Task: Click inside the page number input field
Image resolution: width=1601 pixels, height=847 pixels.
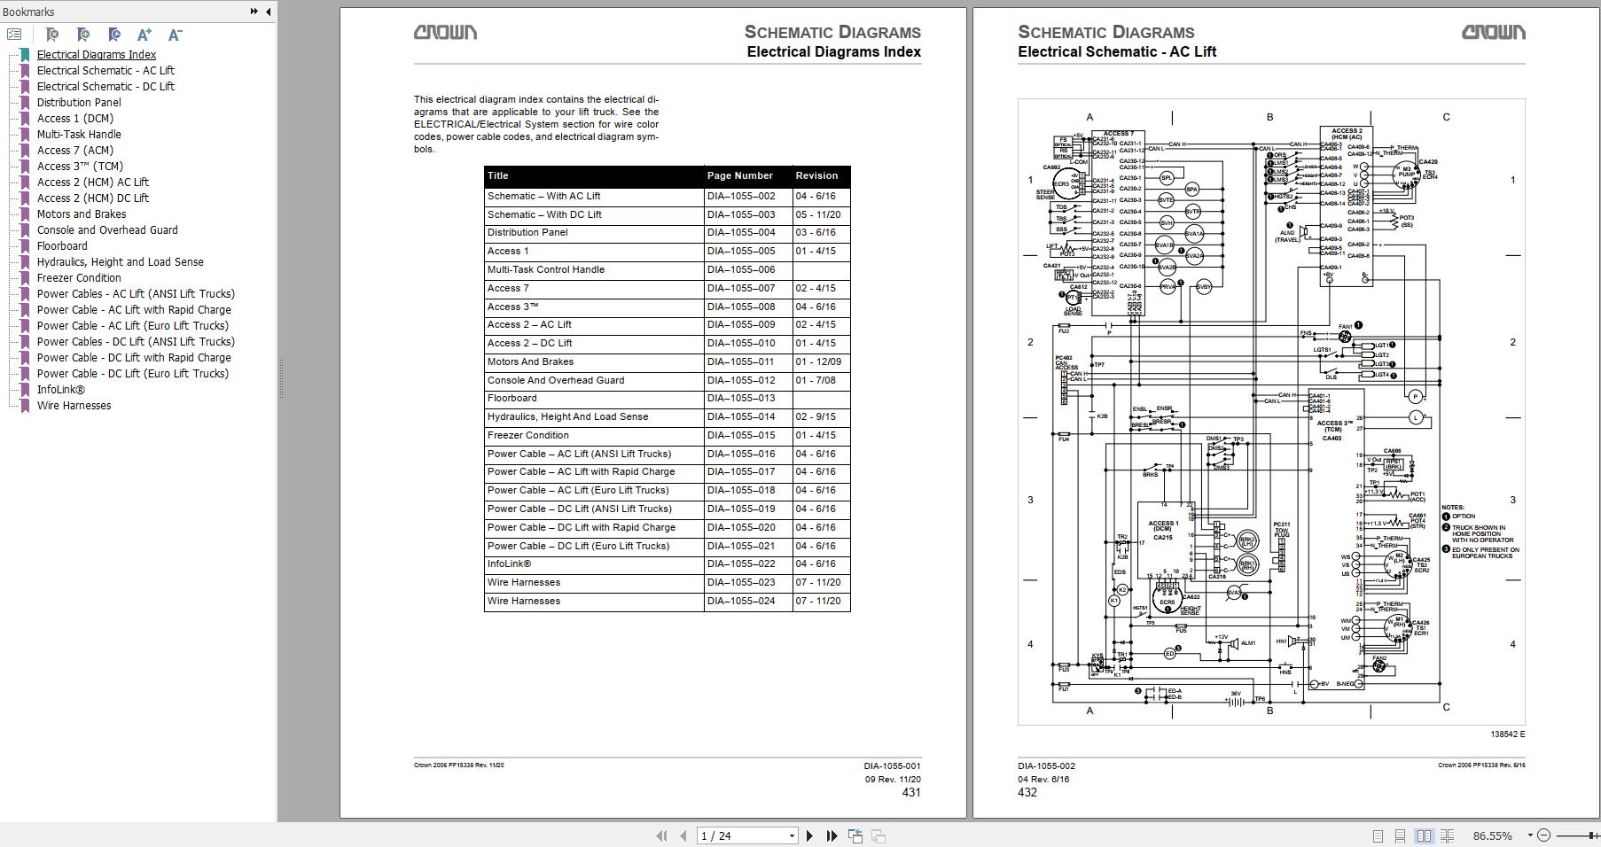Action: coord(736,835)
